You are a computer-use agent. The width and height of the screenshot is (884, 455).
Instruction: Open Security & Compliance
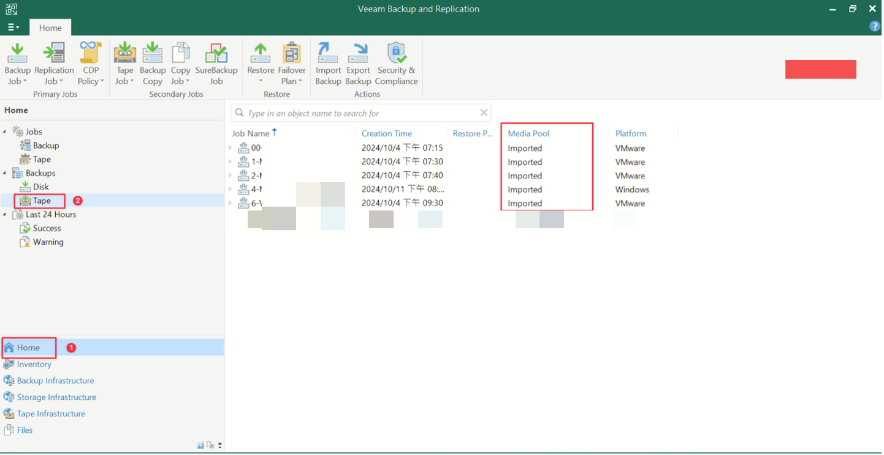pos(397,64)
